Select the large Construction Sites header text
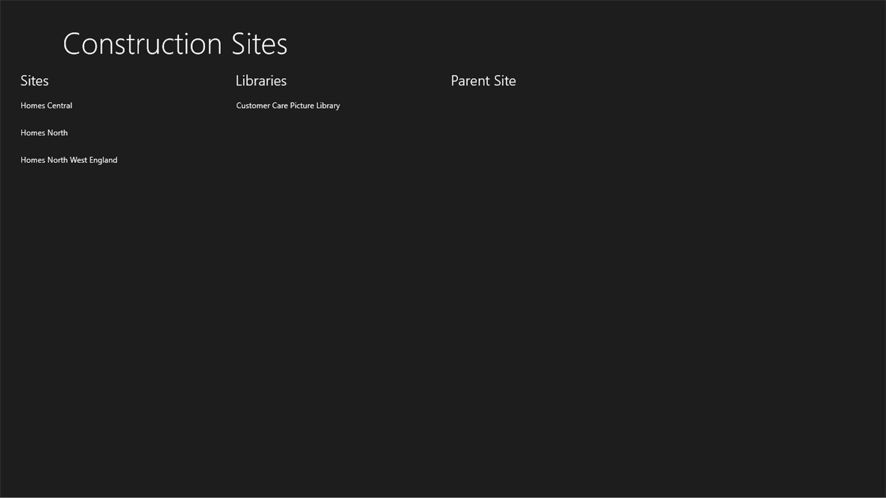 [x=175, y=44]
